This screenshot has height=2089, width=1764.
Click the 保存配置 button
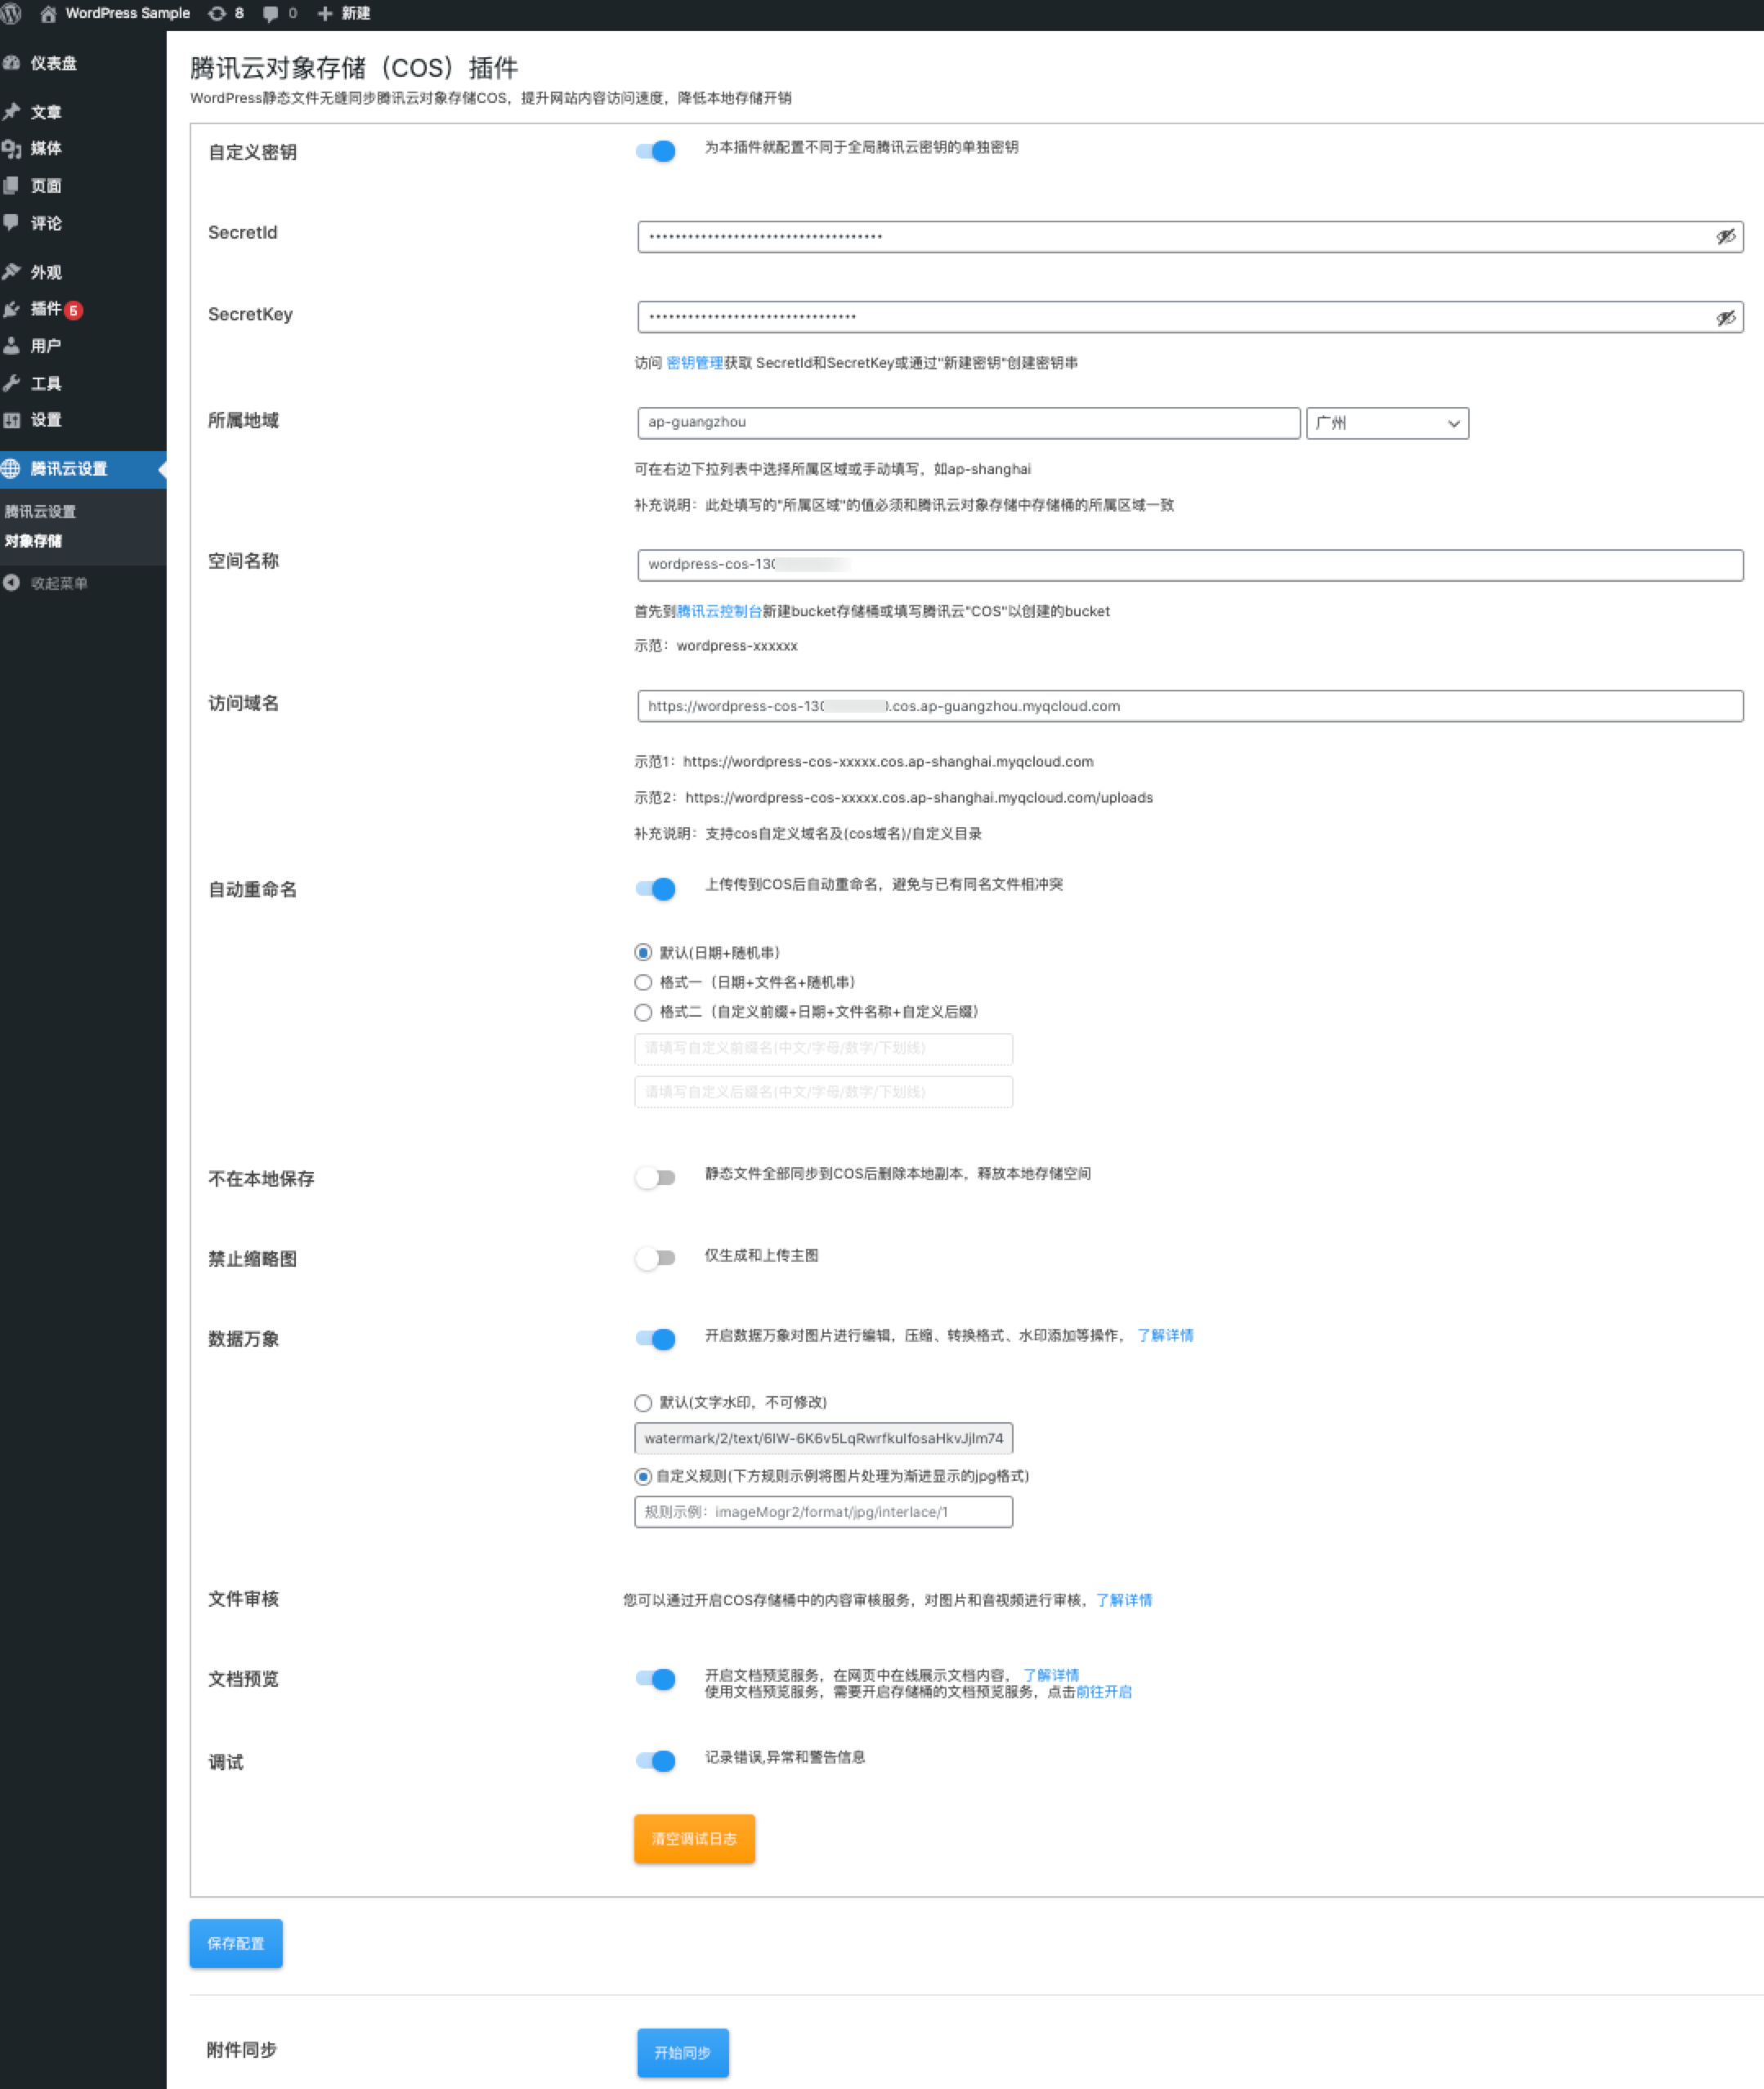coord(236,1944)
